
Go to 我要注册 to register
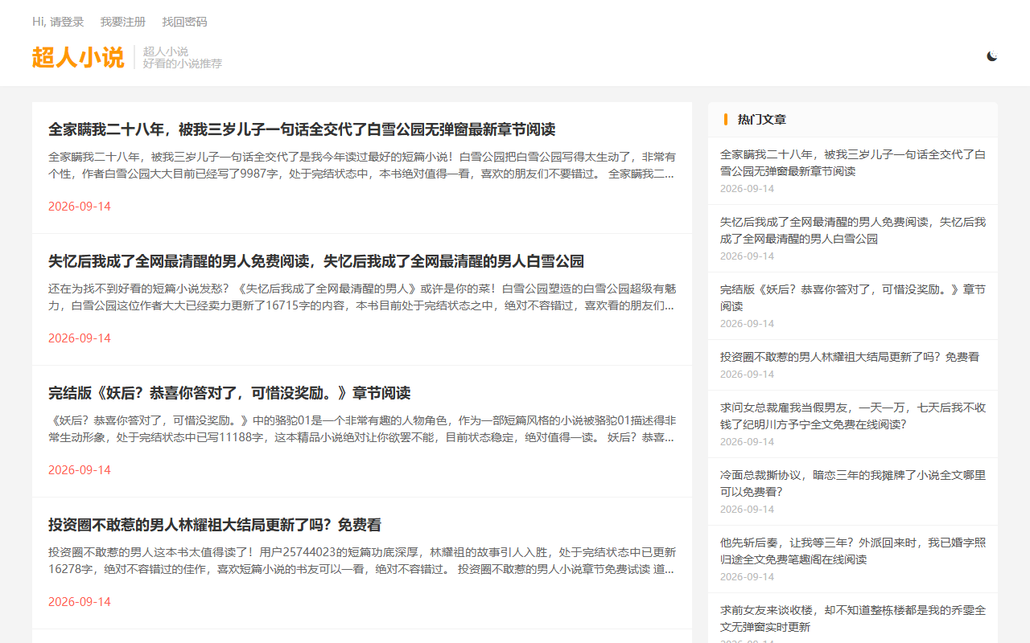point(123,22)
